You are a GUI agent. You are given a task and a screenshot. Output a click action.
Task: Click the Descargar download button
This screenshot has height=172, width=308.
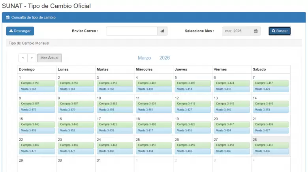click(20, 31)
